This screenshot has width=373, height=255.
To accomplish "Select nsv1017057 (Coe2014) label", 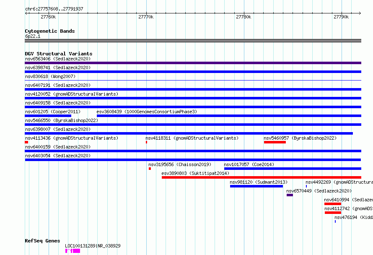I will pos(249,164).
